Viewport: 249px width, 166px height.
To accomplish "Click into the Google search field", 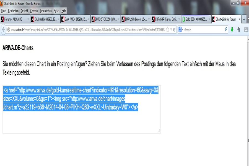I will (x=204, y=30).
